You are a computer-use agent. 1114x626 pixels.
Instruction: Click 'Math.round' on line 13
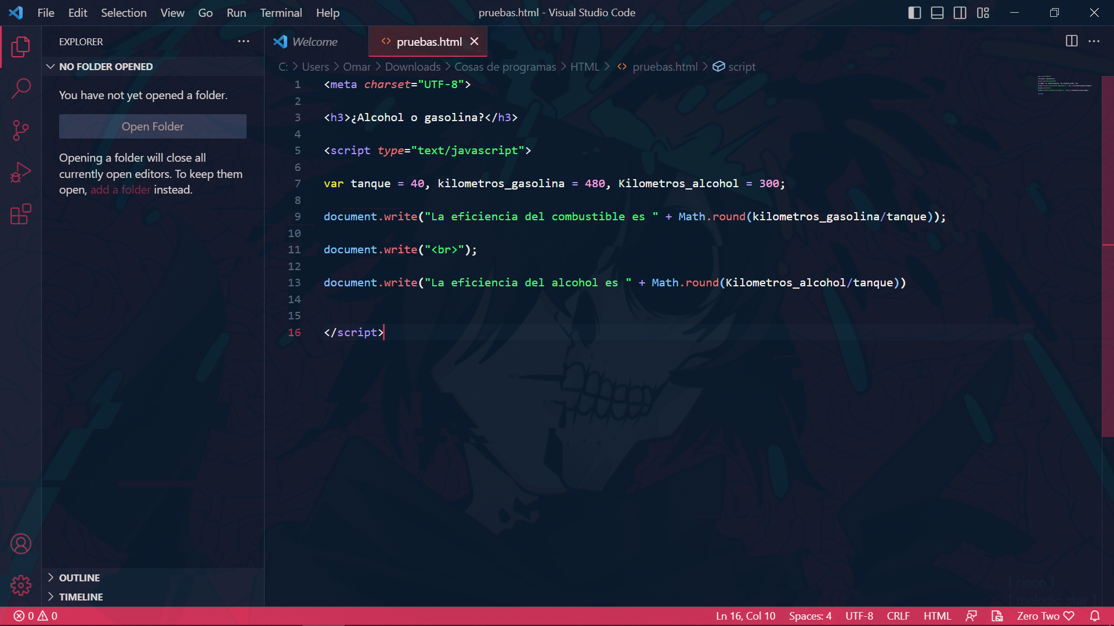[x=685, y=283]
